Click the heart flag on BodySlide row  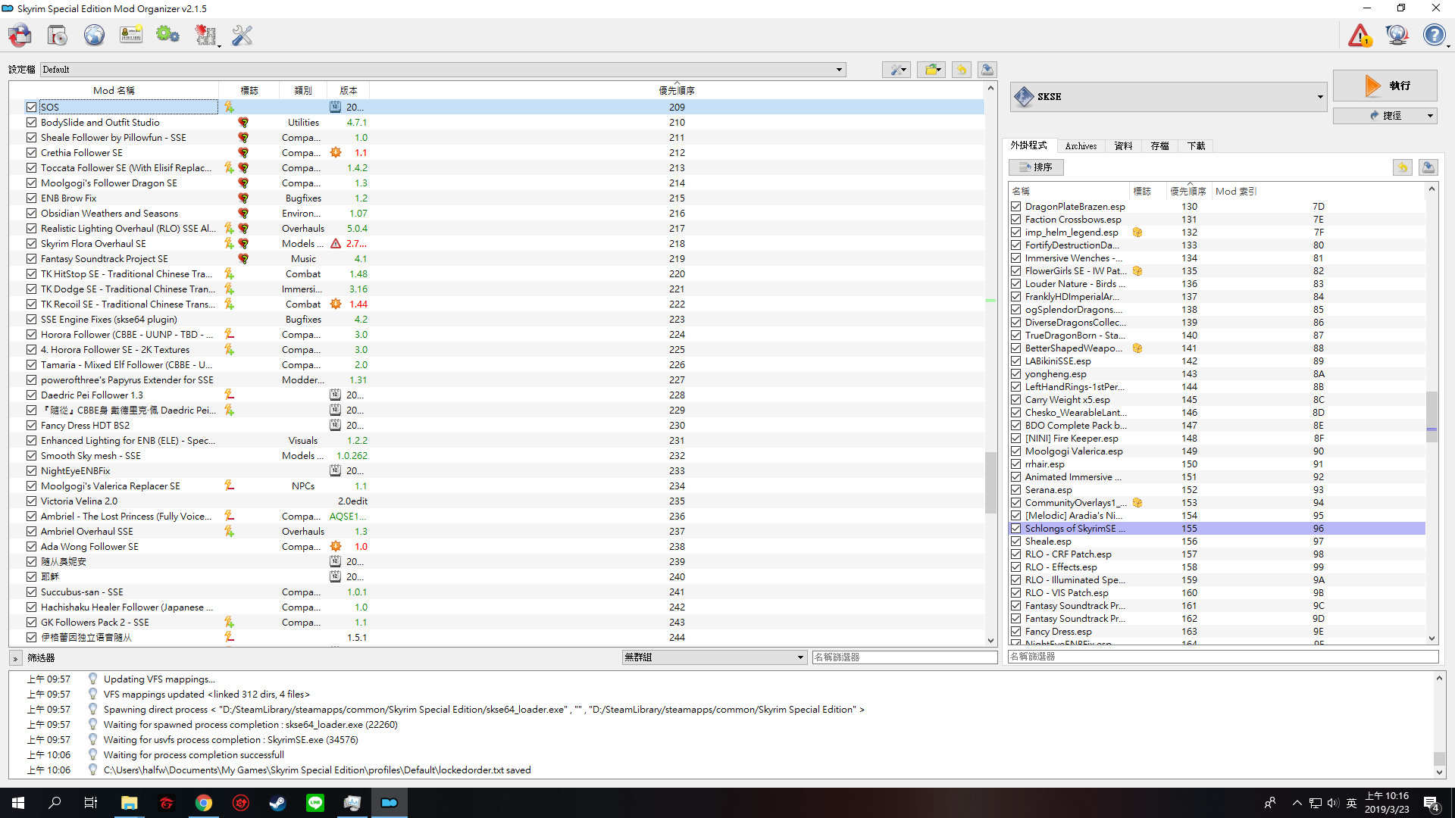pyautogui.click(x=243, y=123)
